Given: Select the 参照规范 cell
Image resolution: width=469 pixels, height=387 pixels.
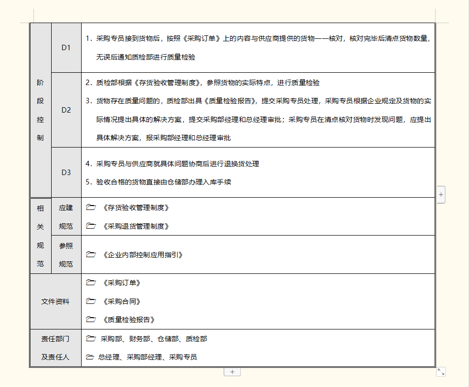Looking at the screenshot, I should click(x=66, y=254).
